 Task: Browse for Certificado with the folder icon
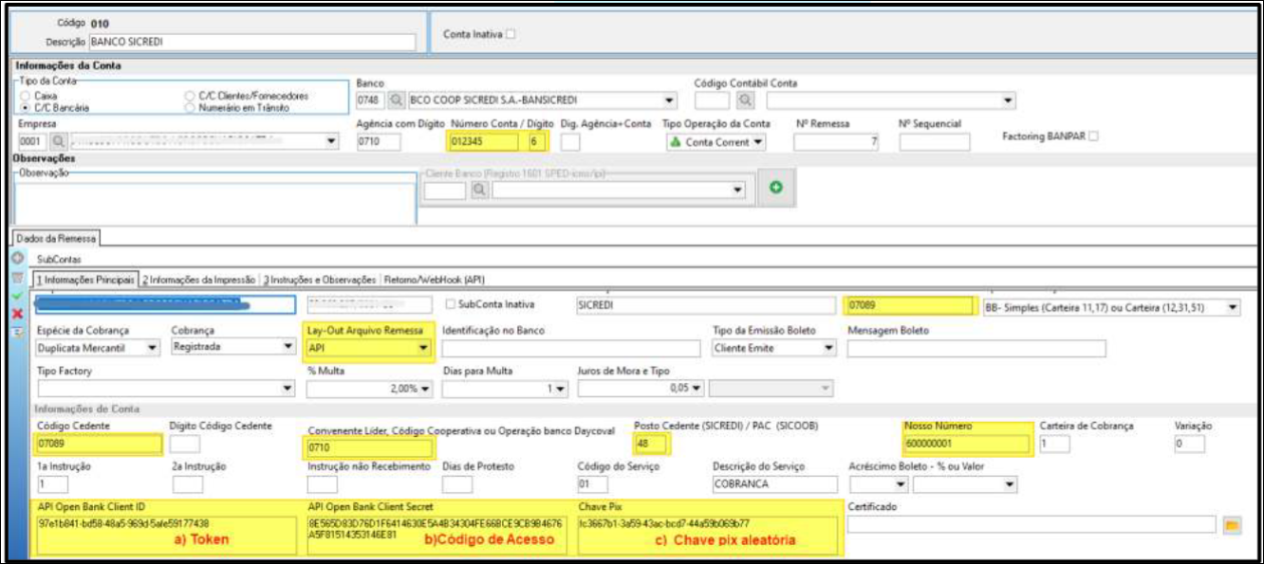(x=1231, y=524)
